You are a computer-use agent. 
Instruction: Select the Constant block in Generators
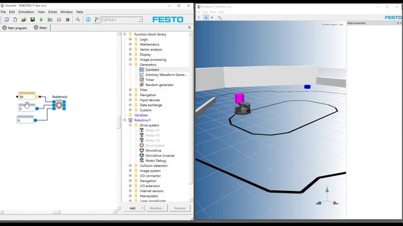tap(152, 70)
